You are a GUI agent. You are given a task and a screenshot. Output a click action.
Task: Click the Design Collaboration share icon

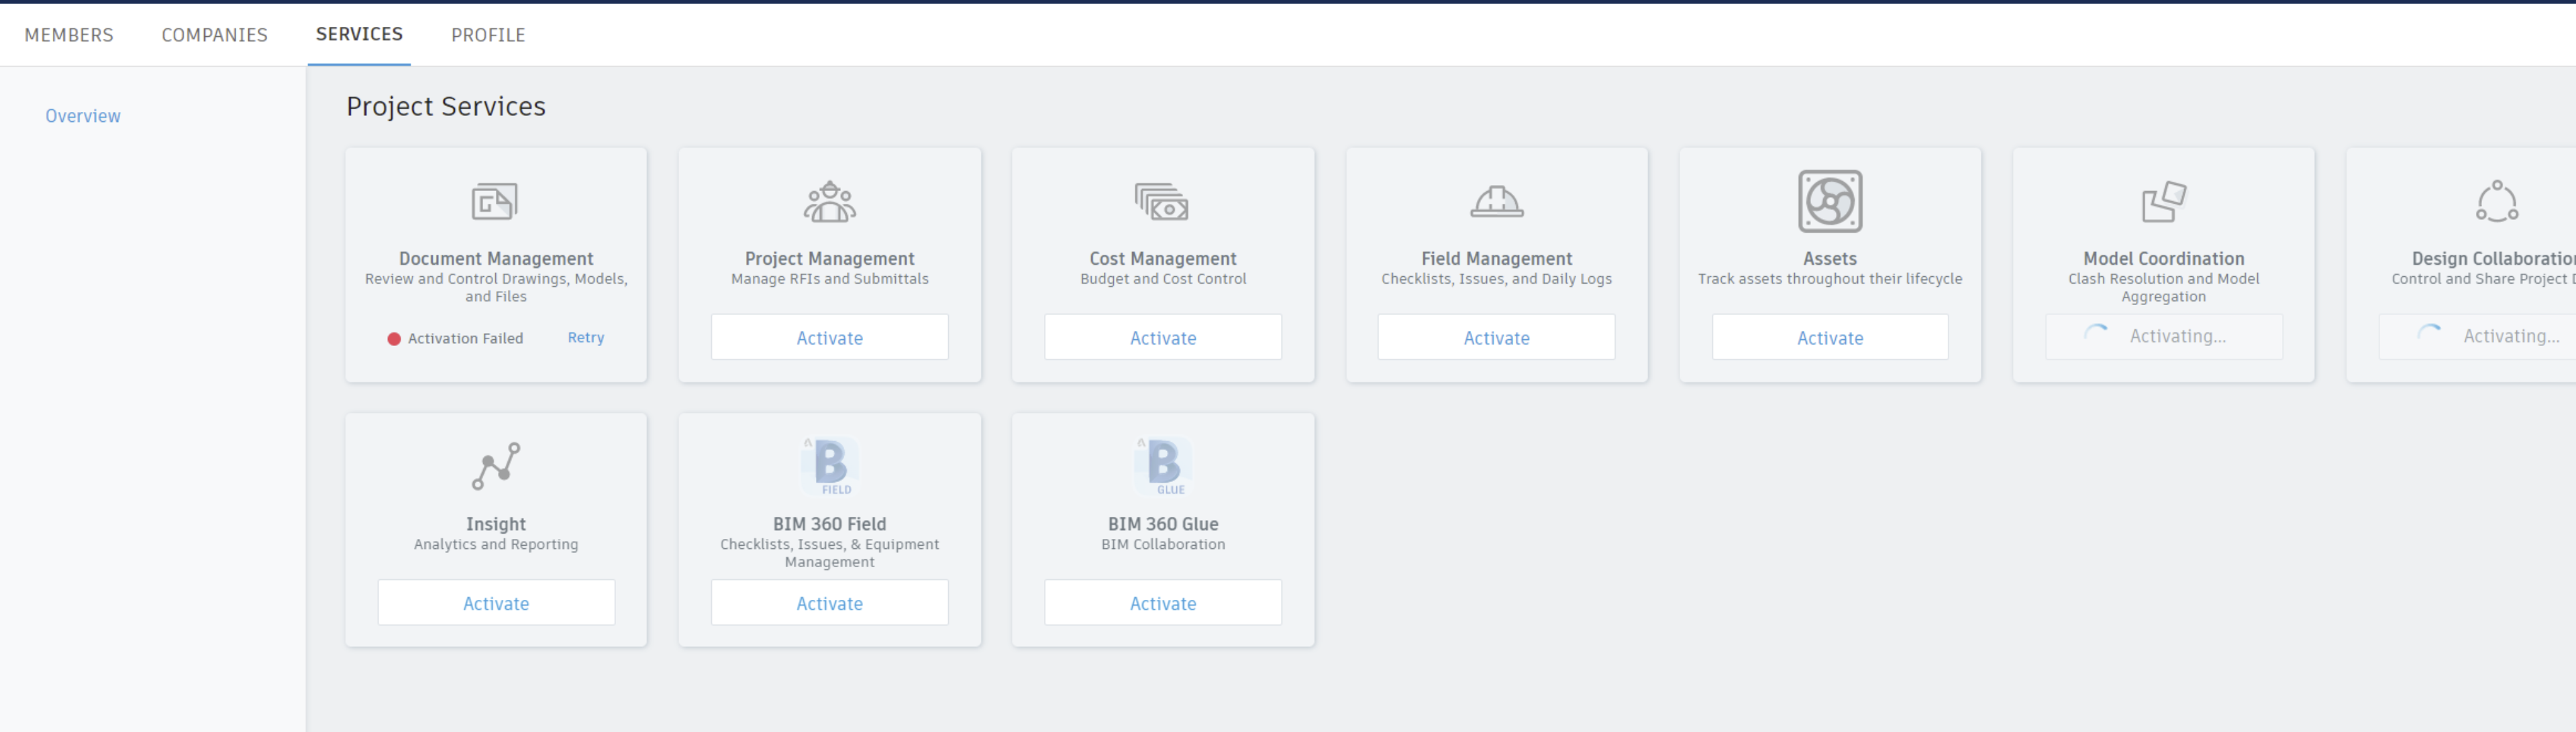(x=2497, y=200)
